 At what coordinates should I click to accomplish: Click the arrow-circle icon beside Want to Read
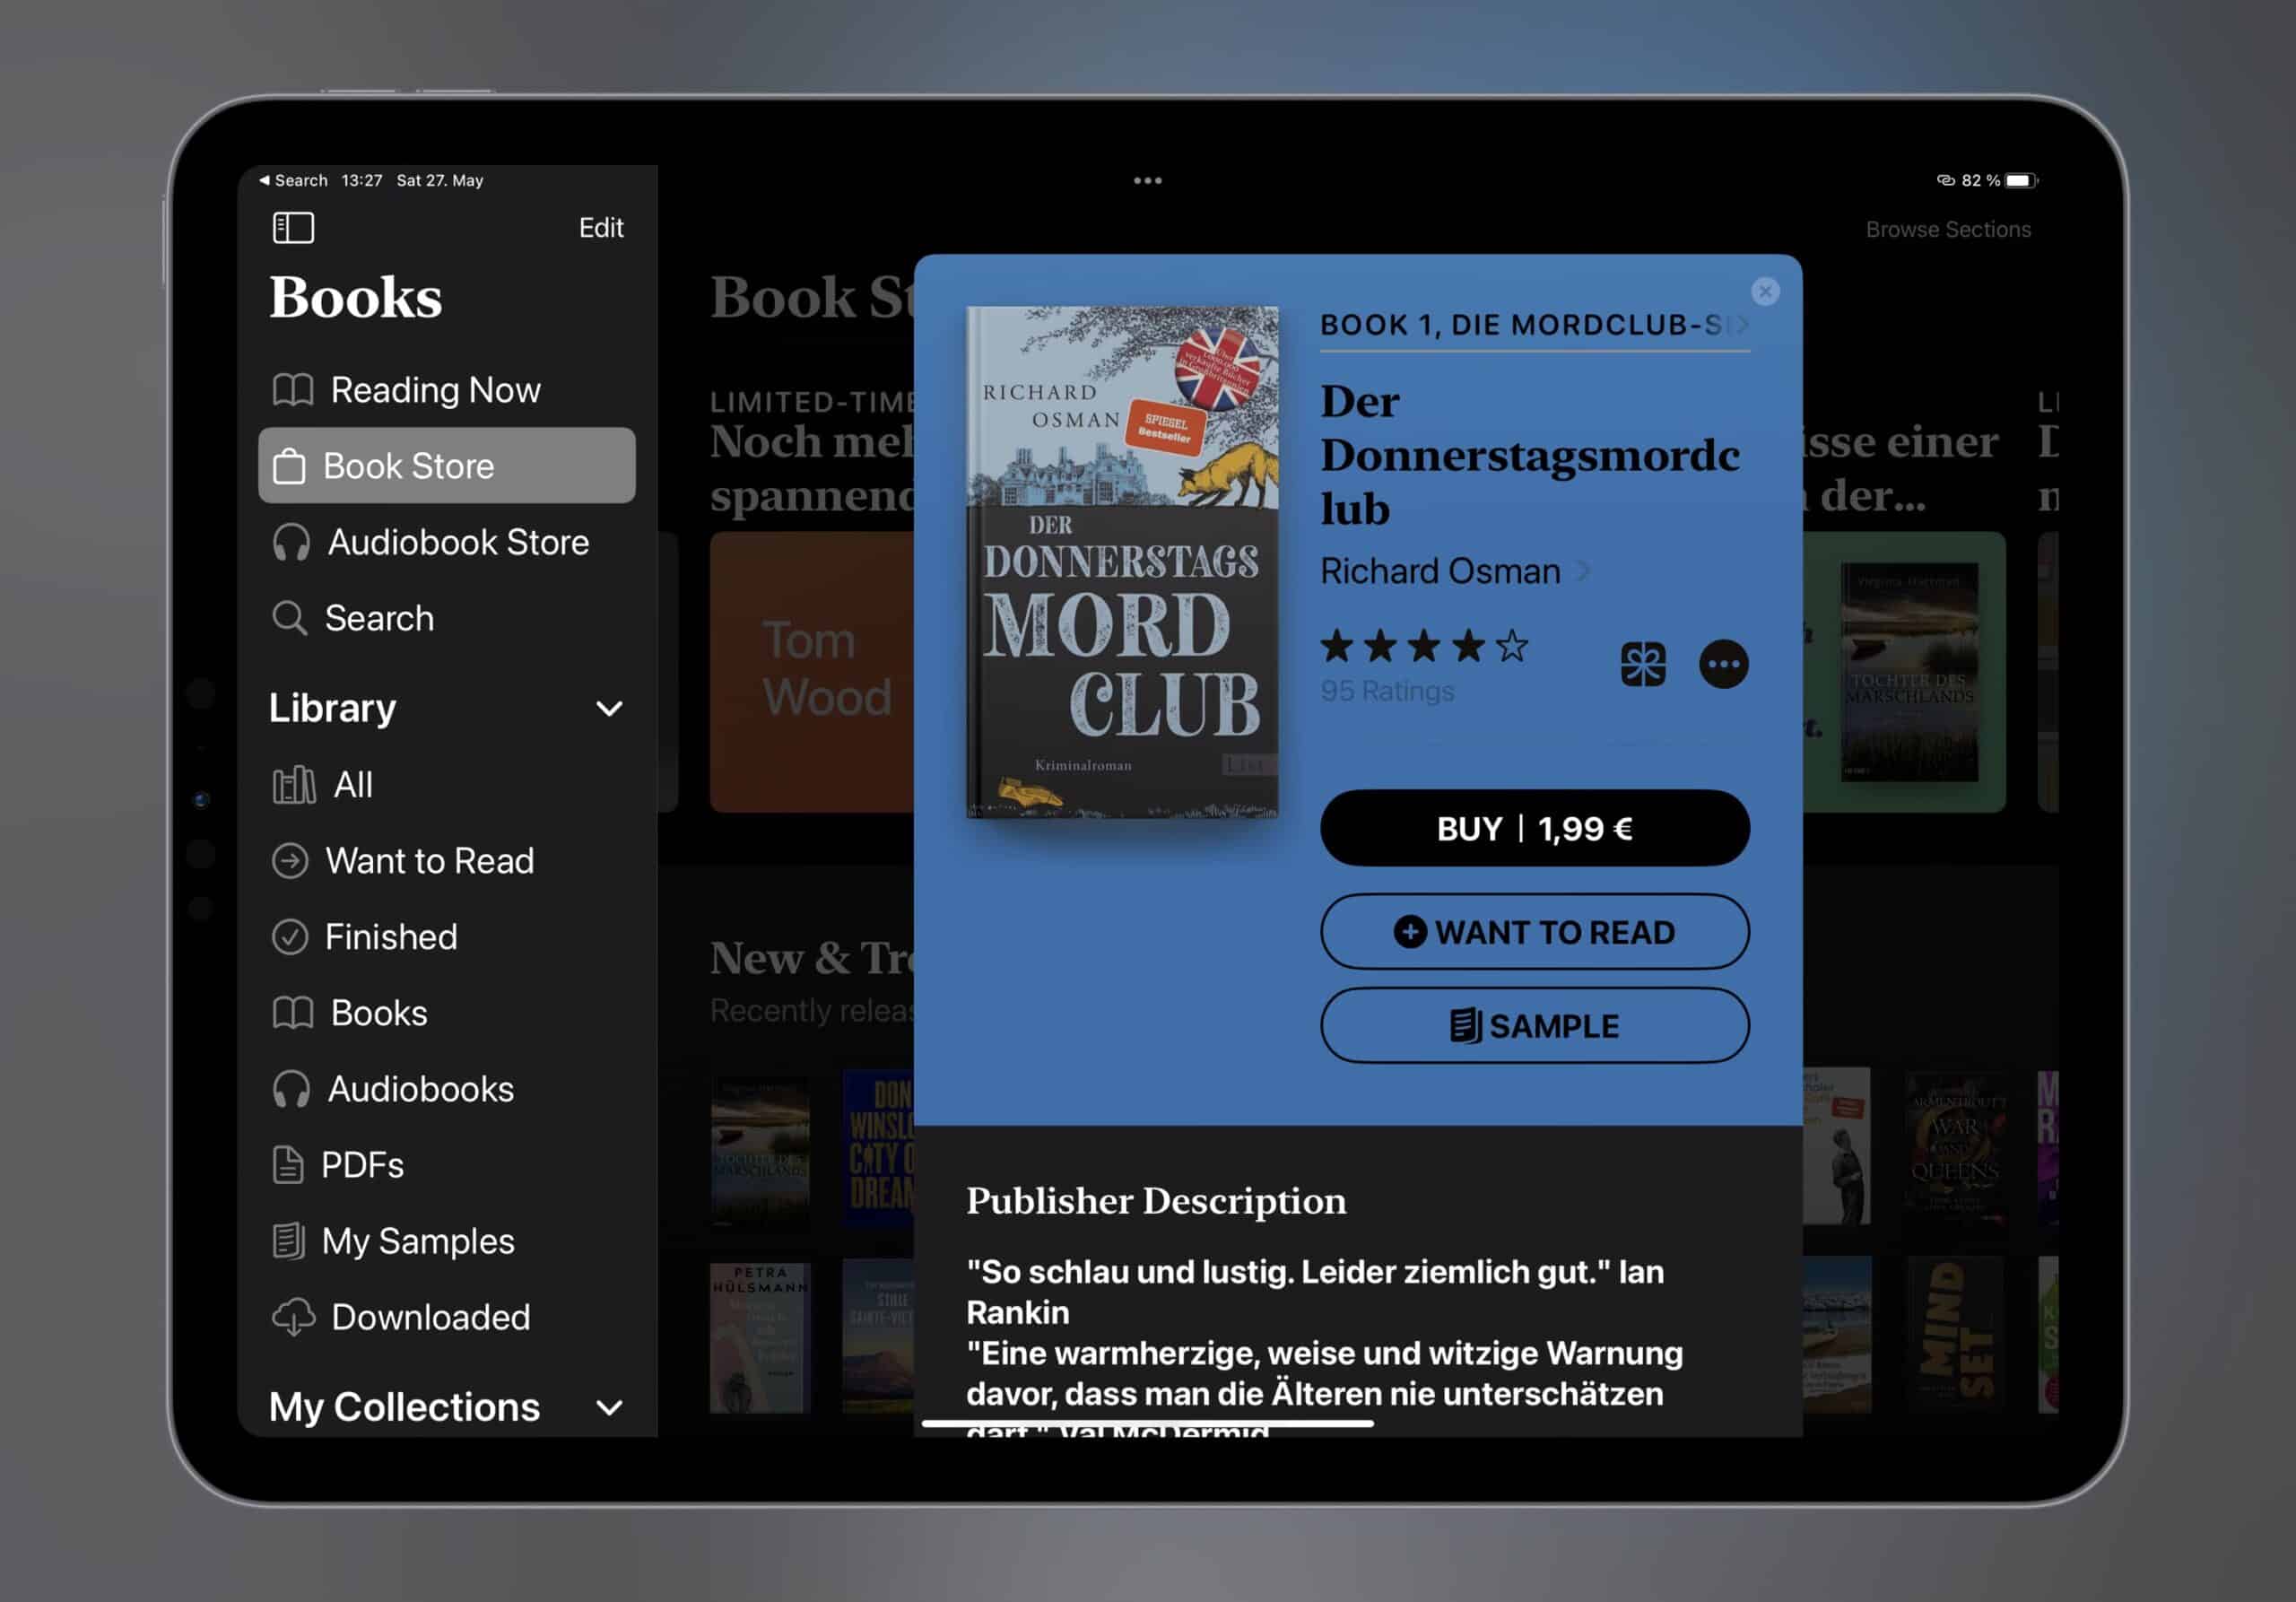pos(290,861)
